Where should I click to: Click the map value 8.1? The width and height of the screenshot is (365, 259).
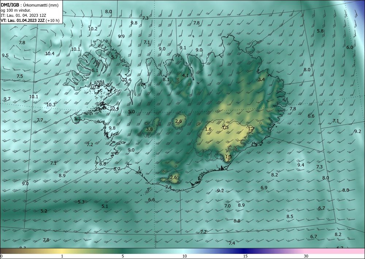[166, 79]
